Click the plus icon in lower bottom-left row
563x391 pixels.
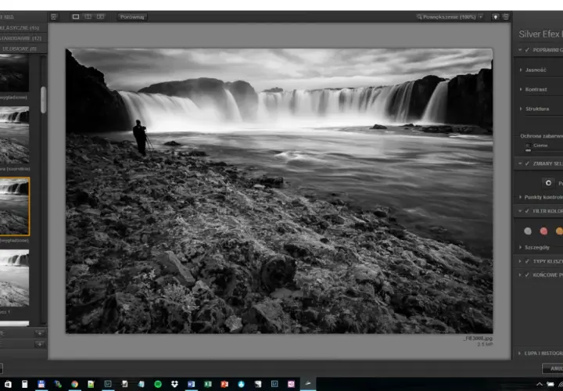click(40, 344)
